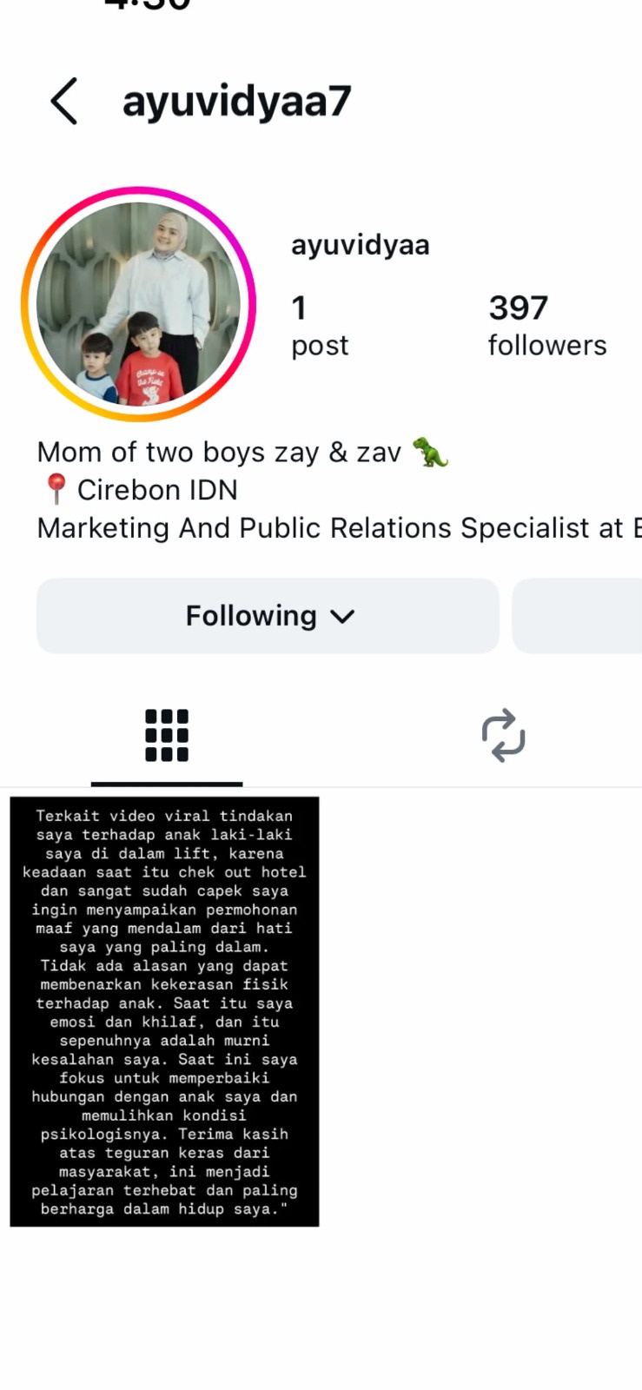Viewport: 642px width, 1390px height.
Task: Switch to the reposts tab icon
Action: [504, 735]
